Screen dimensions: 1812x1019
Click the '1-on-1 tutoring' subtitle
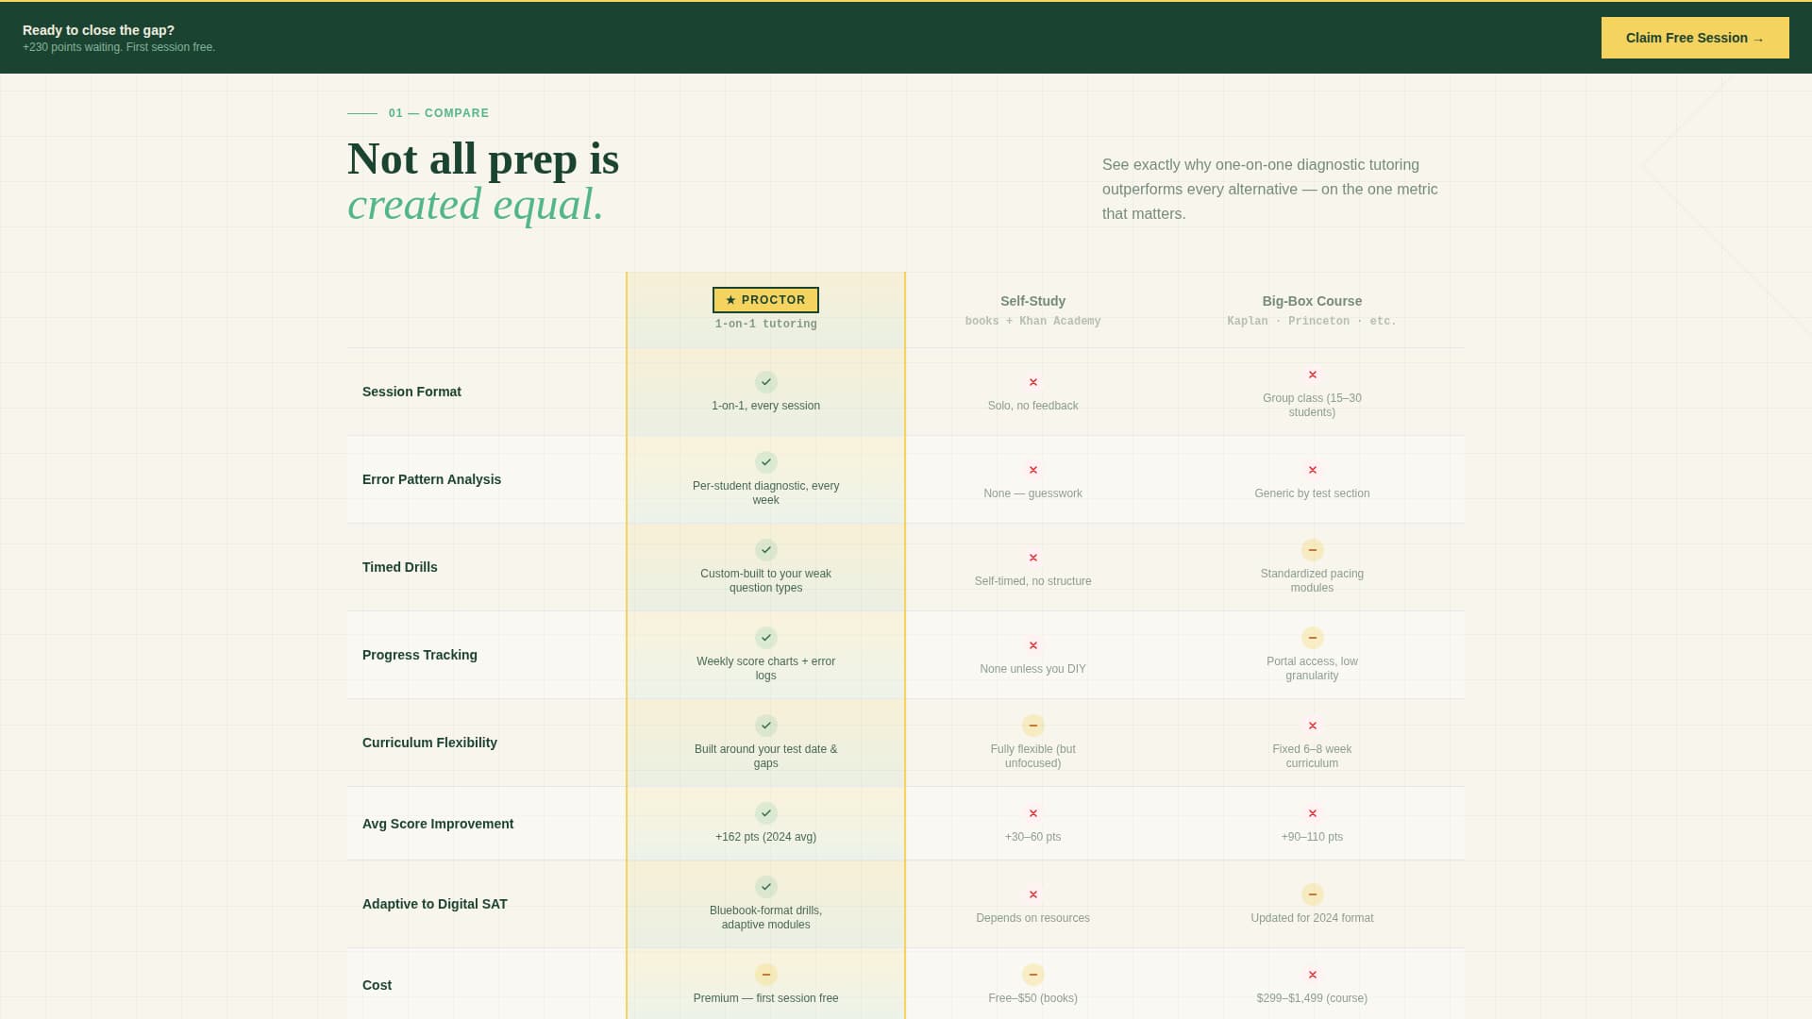click(x=765, y=325)
